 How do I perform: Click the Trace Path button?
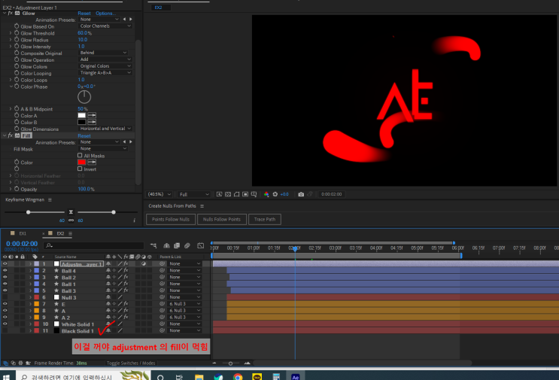click(264, 219)
